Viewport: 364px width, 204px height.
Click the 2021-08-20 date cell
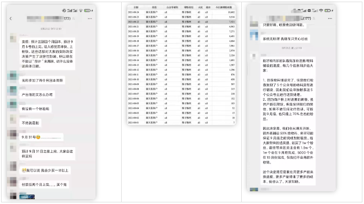point(133,31)
